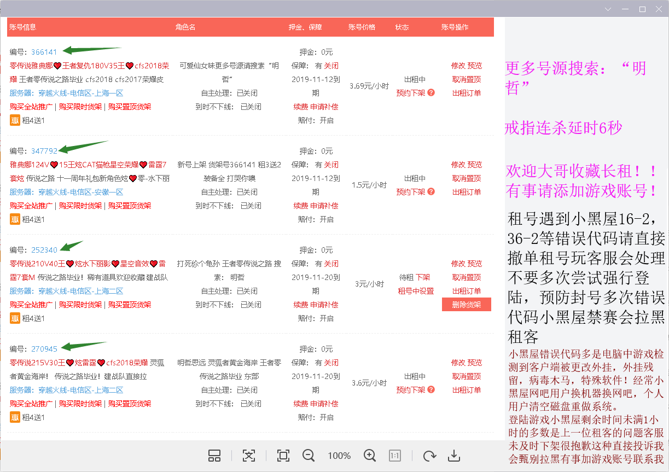Show image at actual size 1:1
Viewport: 669px width, 472px height.
click(x=395, y=456)
